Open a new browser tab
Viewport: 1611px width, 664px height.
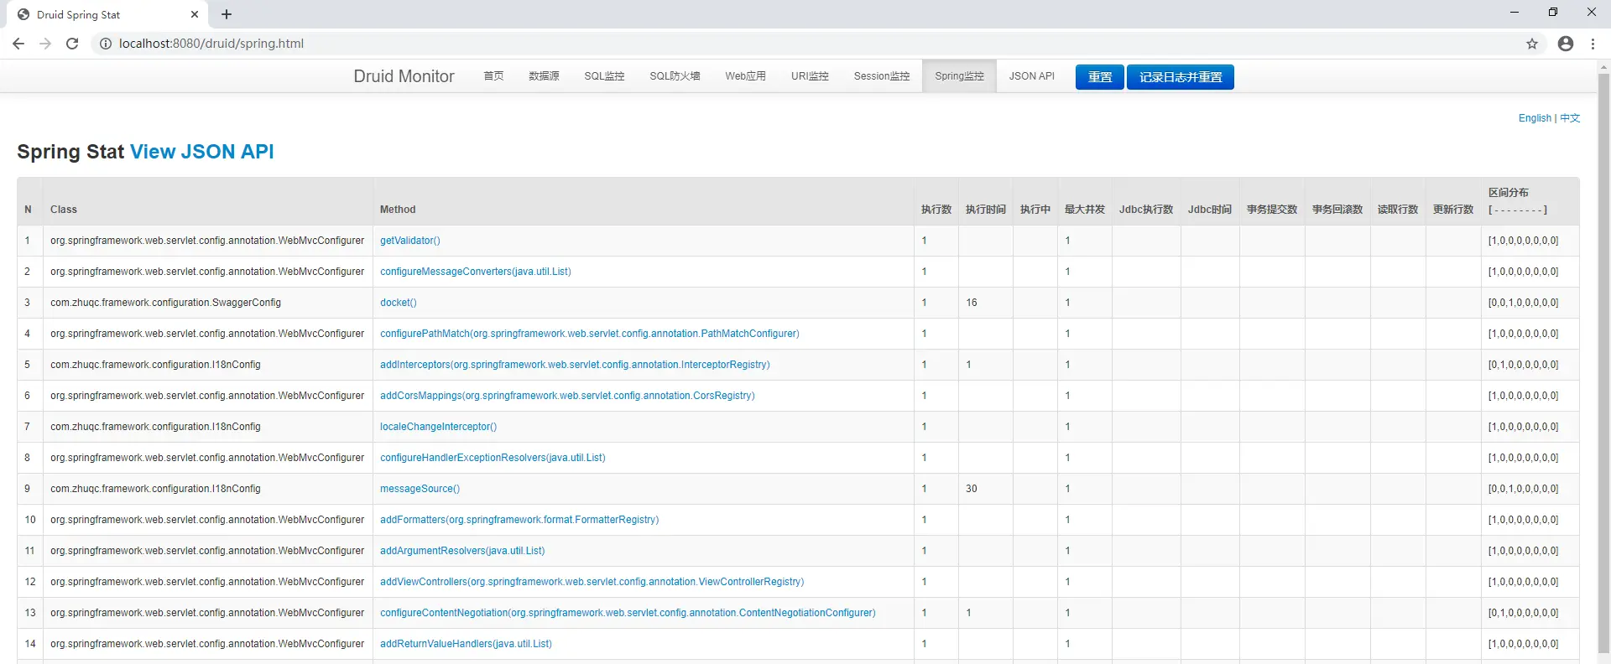point(227,14)
